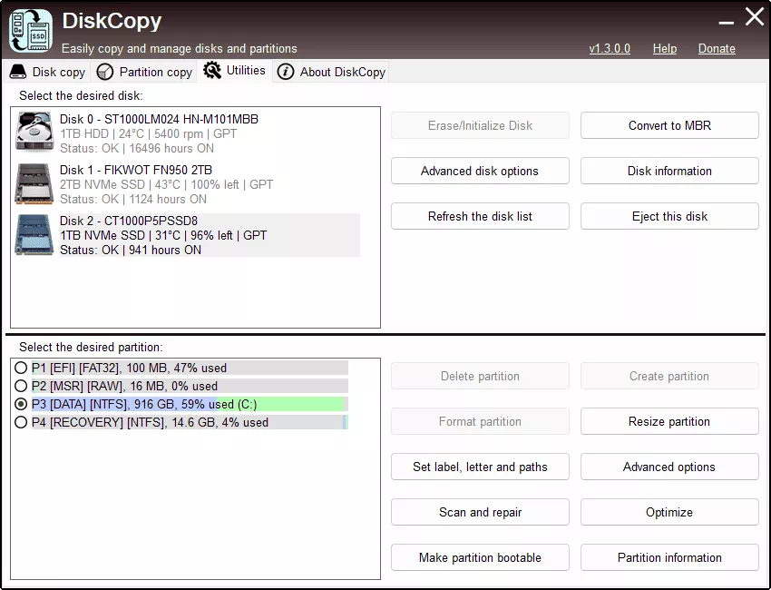Viewport: 771px width, 590px height.
Task: Refresh the disk list
Action: [x=479, y=216]
